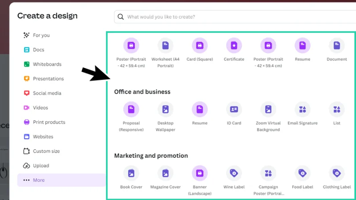Choose the ID Card icon
This screenshot has width=356, height=200.
(x=234, y=109)
